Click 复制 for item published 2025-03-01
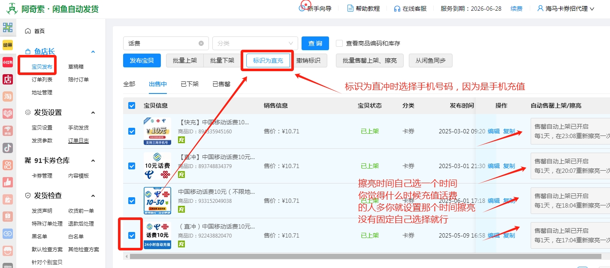 509,166
